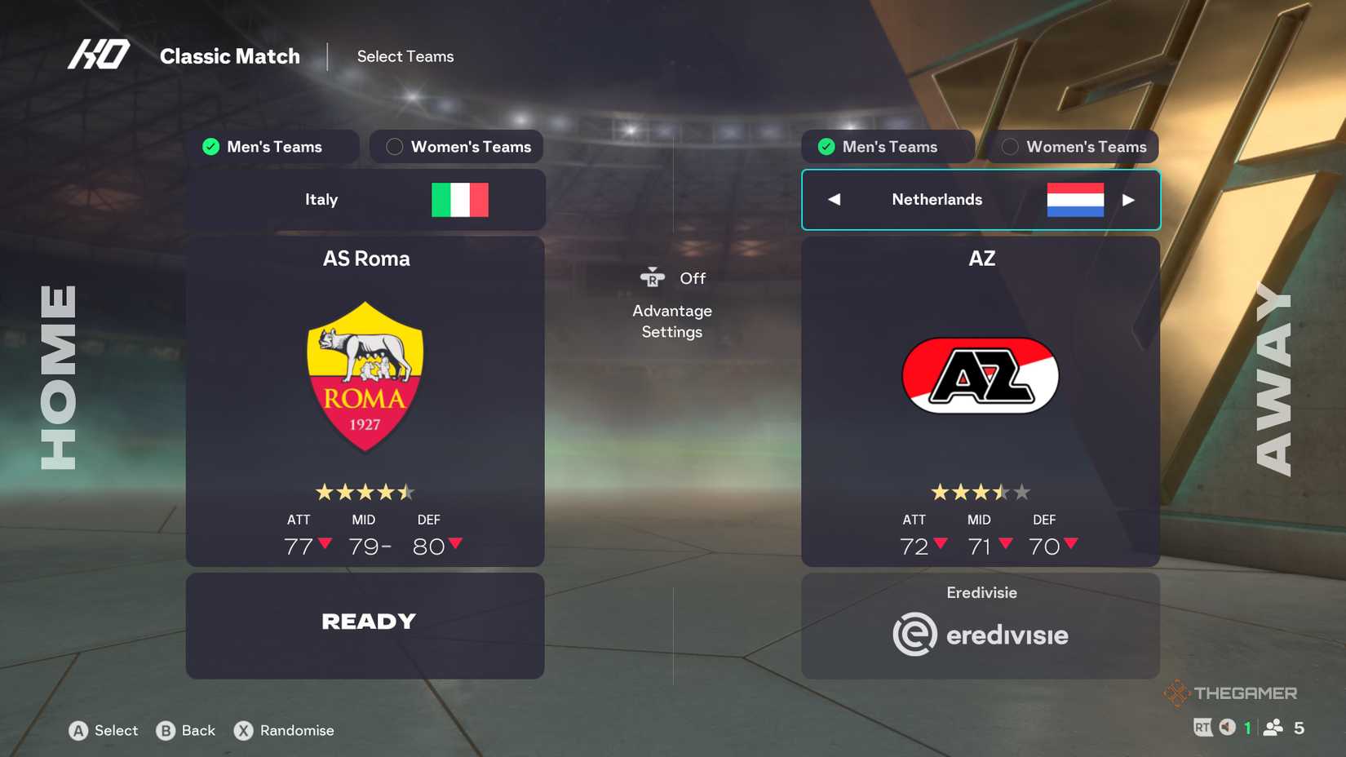
Task: Select away Men's Teams radio button
Action: (x=826, y=147)
